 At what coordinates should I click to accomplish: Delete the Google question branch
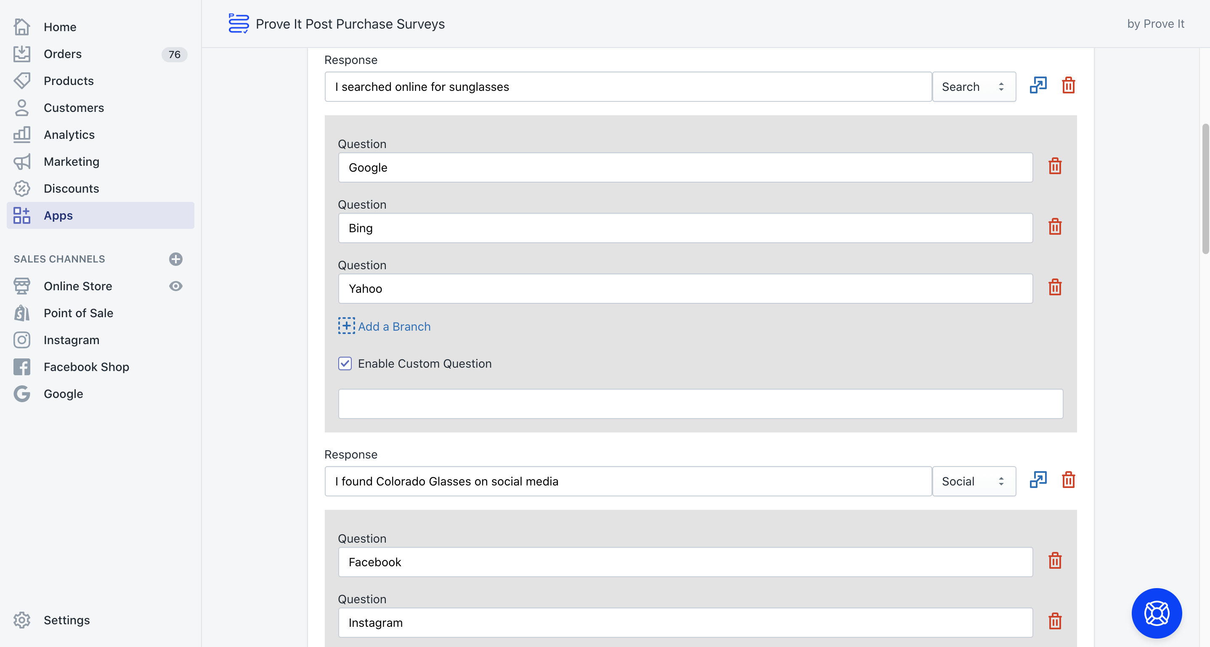tap(1054, 166)
